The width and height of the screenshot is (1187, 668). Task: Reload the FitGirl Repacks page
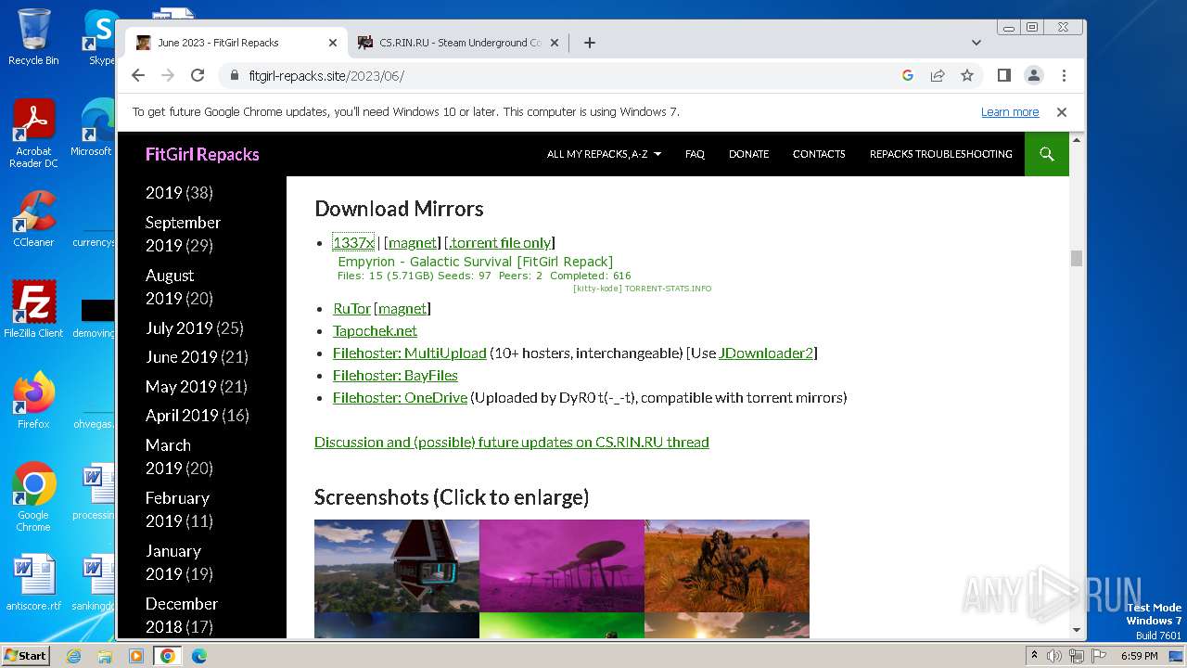coord(198,75)
